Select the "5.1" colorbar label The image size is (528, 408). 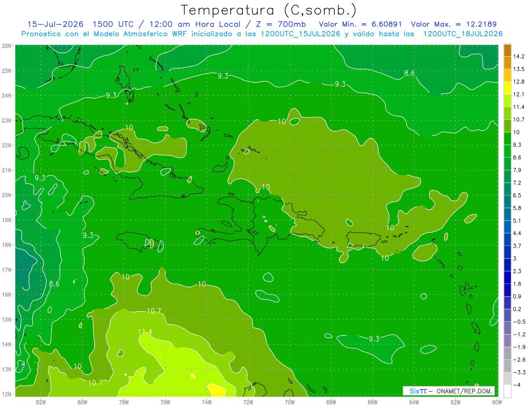[x=517, y=221]
